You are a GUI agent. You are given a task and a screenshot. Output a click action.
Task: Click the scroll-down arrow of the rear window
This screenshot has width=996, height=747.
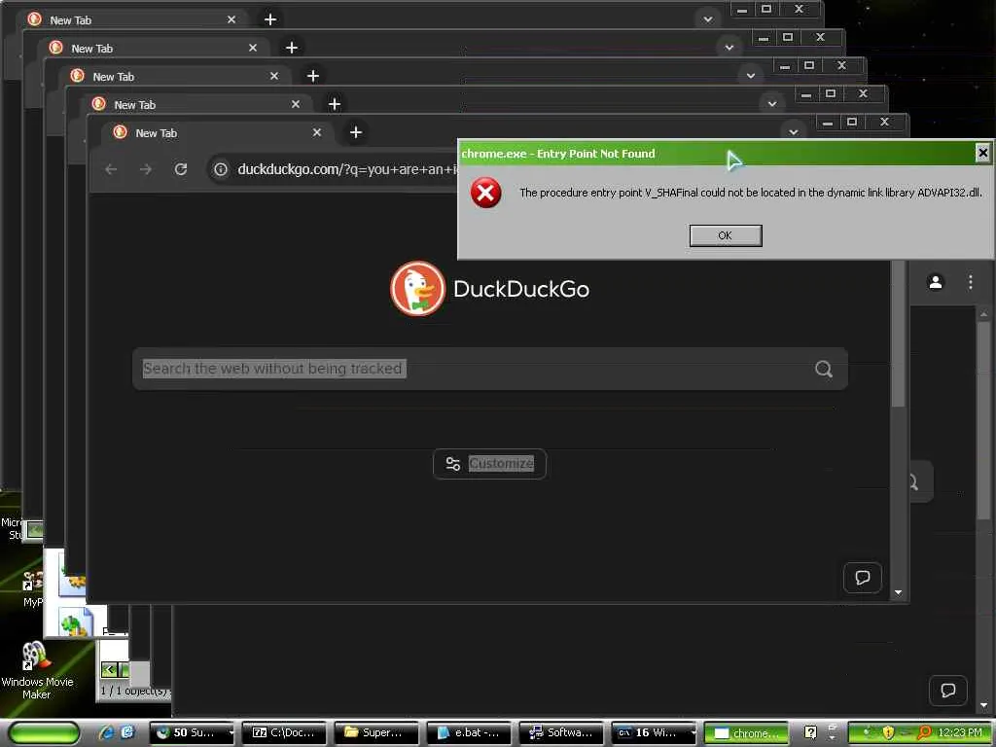pos(984,705)
